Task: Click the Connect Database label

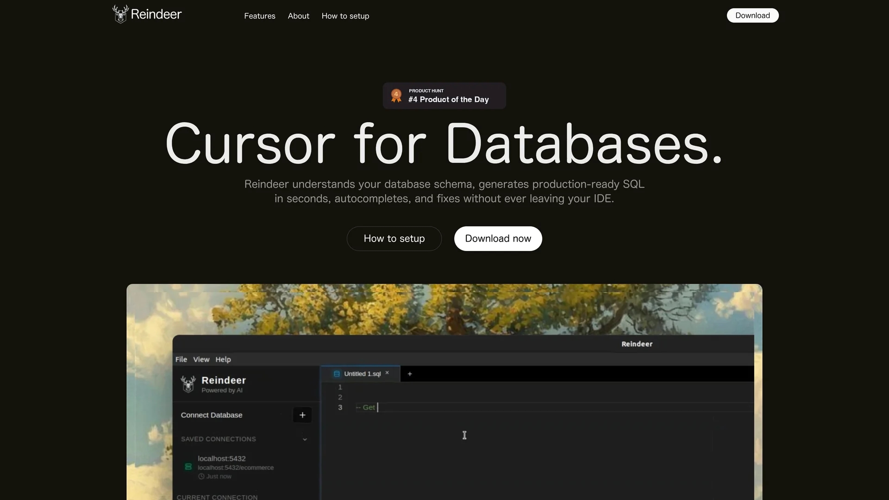Action: [212, 415]
